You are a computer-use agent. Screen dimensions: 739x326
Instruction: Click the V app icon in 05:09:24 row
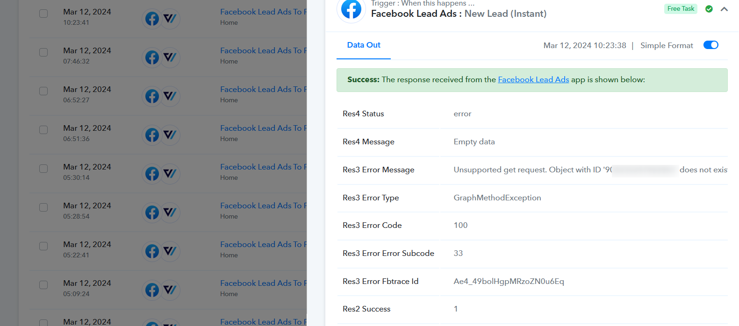tap(170, 290)
